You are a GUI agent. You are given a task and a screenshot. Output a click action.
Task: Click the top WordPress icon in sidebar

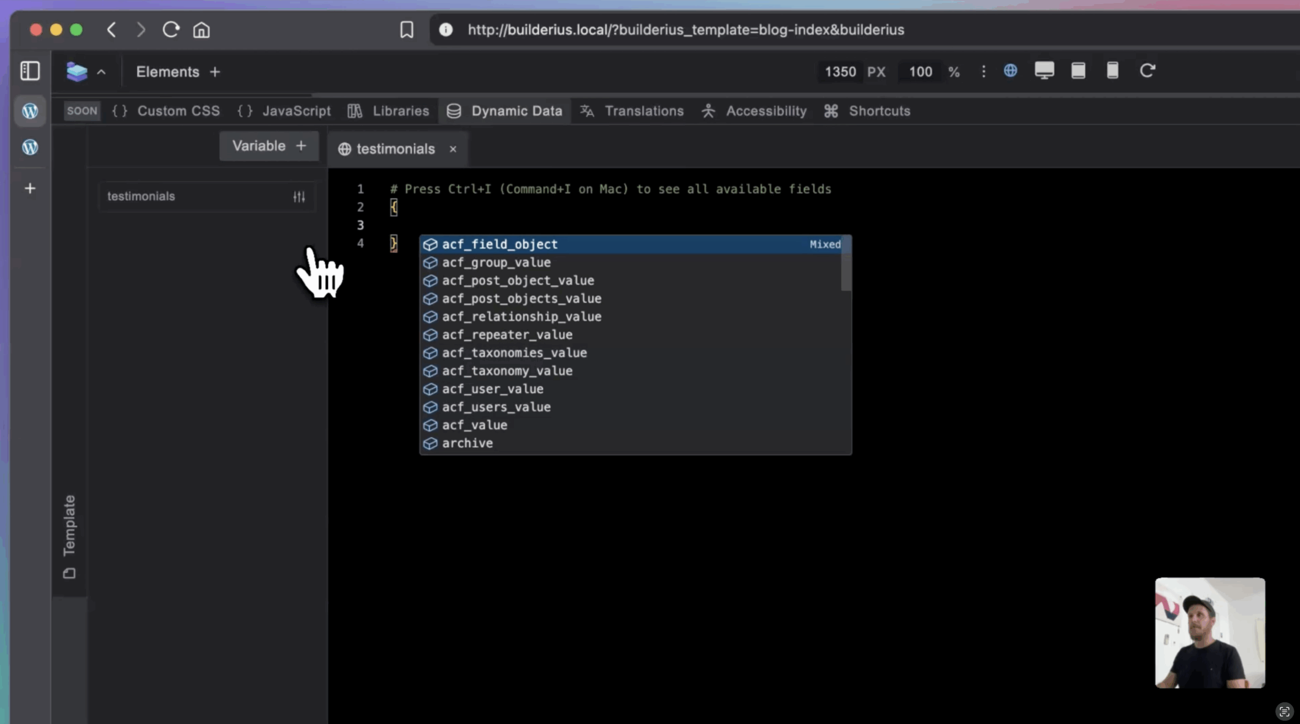tap(30, 111)
